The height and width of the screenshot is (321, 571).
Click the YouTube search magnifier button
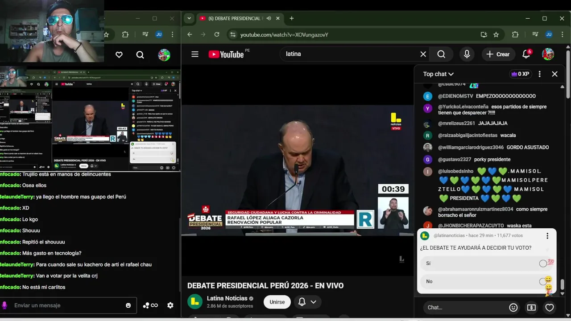441,54
